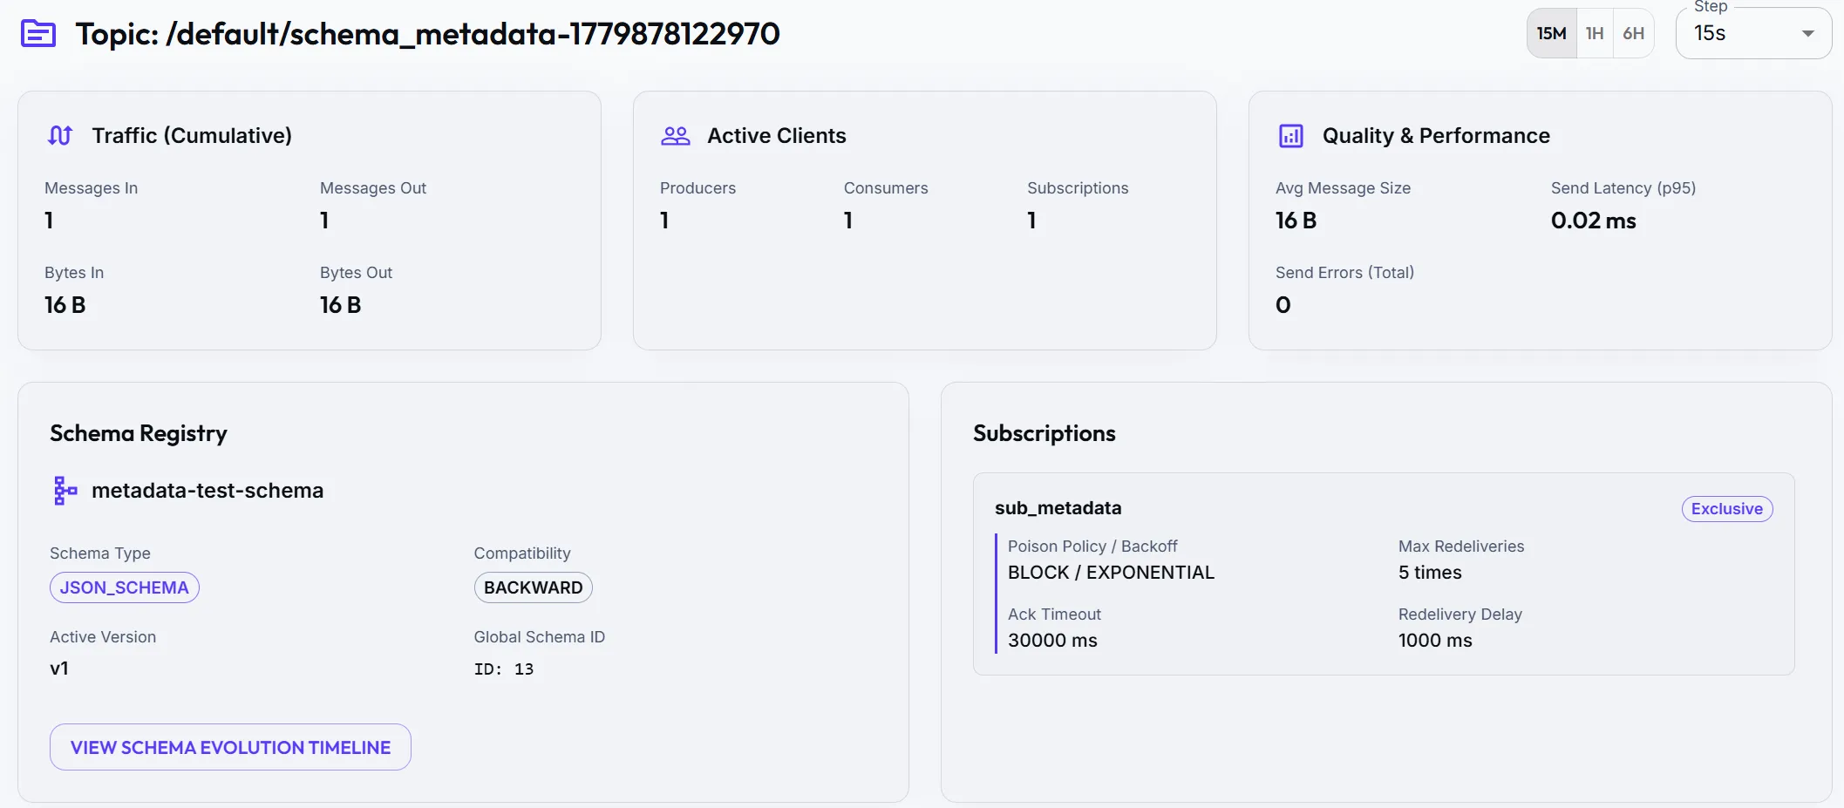The height and width of the screenshot is (808, 1844).
Task: Click the Ack Timeout value 30000 ms
Action: (x=1052, y=641)
